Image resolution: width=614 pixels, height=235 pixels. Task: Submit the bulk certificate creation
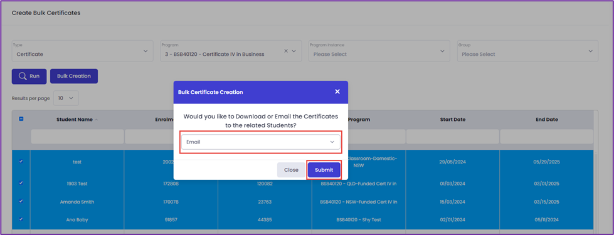pos(324,170)
